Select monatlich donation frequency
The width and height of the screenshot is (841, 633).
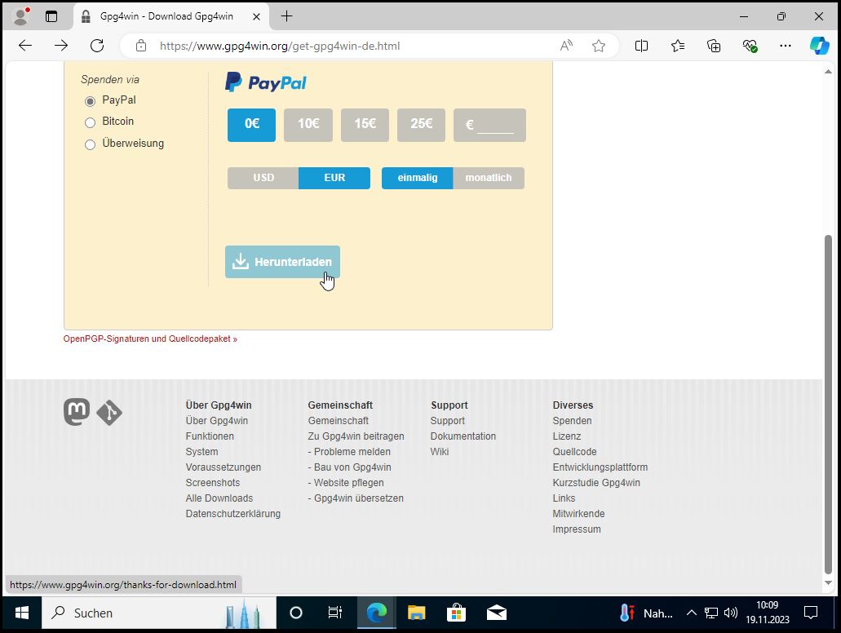tap(488, 178)
